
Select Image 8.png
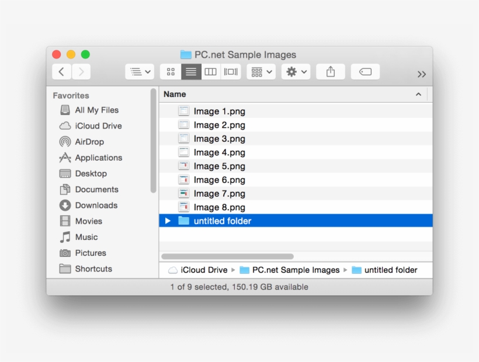[x=296, y=207]
